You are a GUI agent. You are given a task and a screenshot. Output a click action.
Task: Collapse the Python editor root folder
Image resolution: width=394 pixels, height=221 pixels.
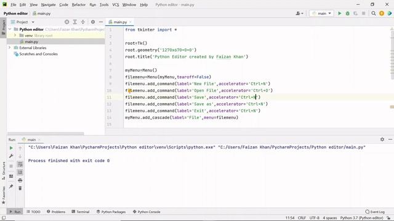click(x=10, y=29)
